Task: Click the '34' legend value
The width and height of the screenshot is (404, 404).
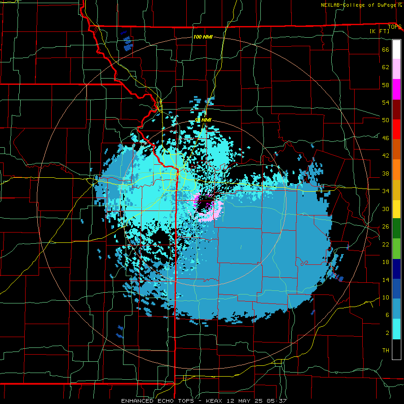Action: 386,191
